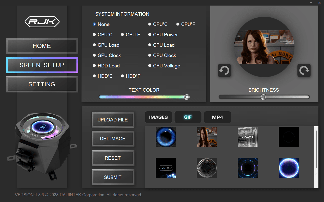Click the UPLOAD FILE button
Viewport: 324px width, 202px height.
tap(113, 120)
